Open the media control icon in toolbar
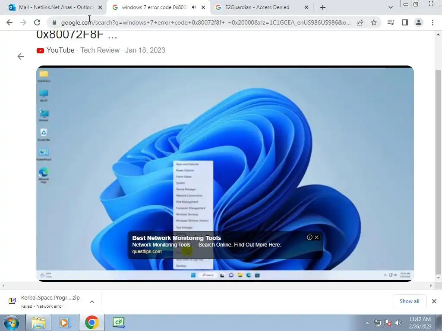Image resolution: width=442 pixels, height=331 pixels. (x=391, y=22)
